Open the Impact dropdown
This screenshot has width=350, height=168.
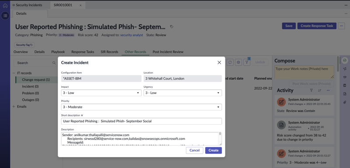pyautogui.click(x=101, y=93)
